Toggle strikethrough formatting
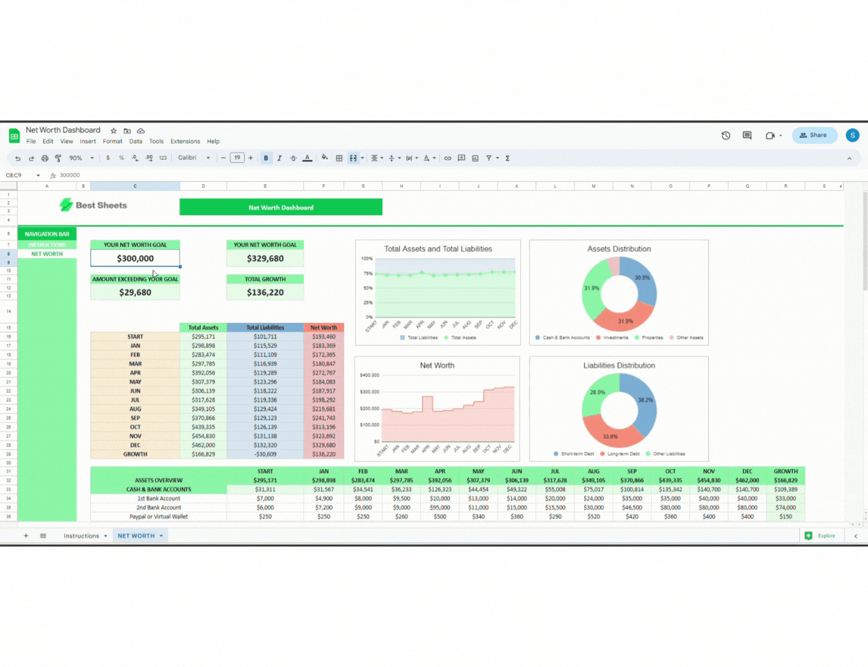868x667 pixels. (x=294, y=158)
